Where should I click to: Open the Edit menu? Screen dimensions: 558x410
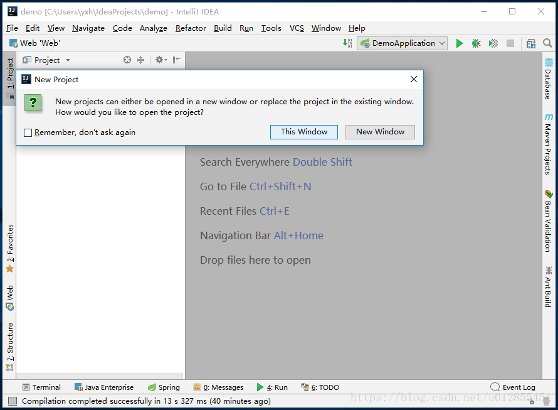tap(33, 28)
